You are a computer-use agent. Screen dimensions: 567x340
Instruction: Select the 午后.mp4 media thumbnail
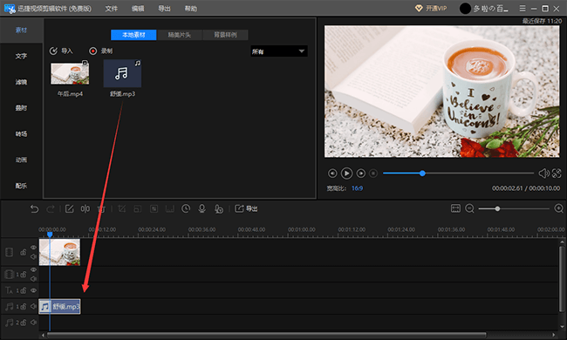pyautogui.click(x=70, y=73)
